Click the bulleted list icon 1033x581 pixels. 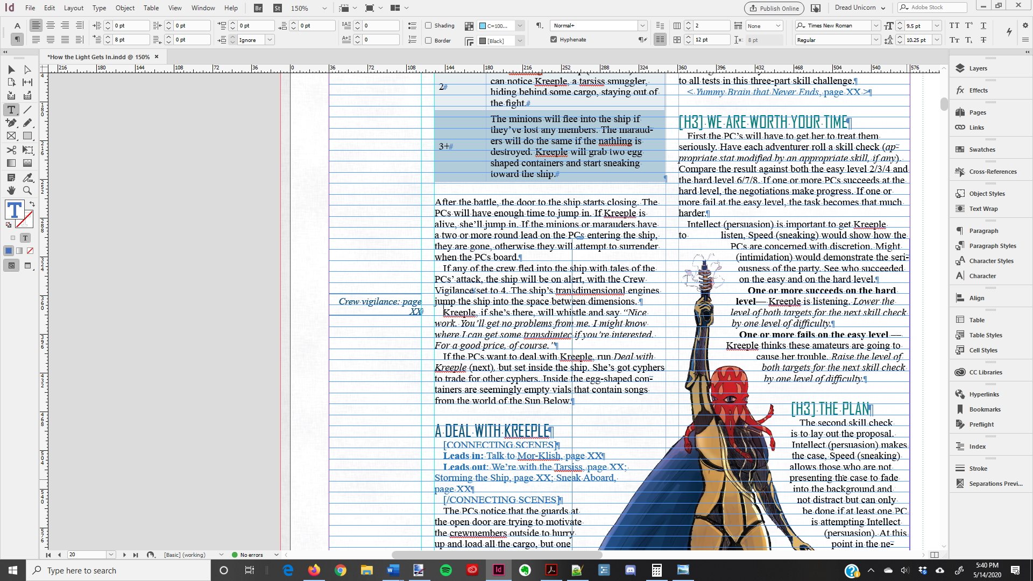pyautogui.click(x=412, y=26)
